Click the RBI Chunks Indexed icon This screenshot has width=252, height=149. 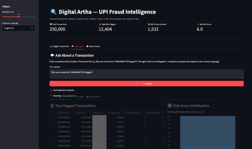click(149, 24)
